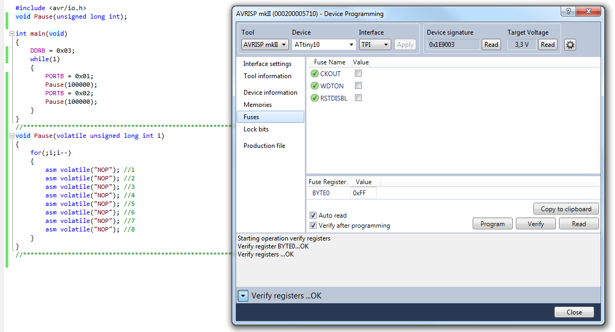Click the Apply button
Viewport: 615px width, 332px height.
click(405, 45)
